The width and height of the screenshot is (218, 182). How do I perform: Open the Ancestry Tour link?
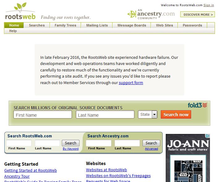click(x=17, y=176)
